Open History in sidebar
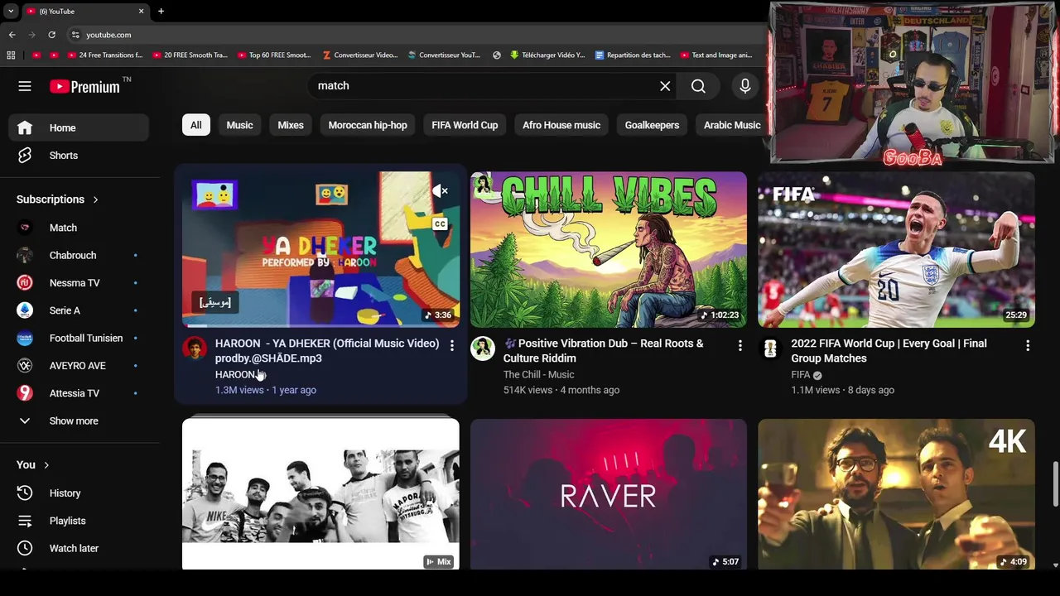The height and width of the screenshot is (596, 1060). [79, 493]
